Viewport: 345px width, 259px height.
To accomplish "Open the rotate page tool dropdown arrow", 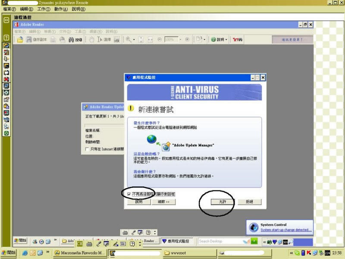I will [204, 40].
